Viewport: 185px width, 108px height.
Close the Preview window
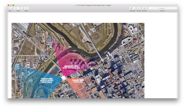click(9, 5)
